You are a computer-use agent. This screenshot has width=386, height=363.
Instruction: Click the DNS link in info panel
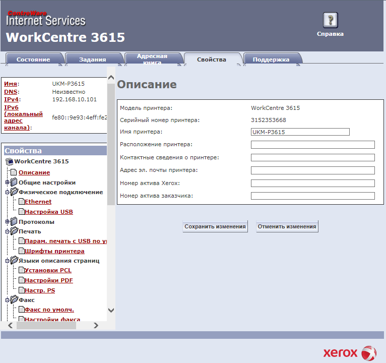(x=11, y=92)
